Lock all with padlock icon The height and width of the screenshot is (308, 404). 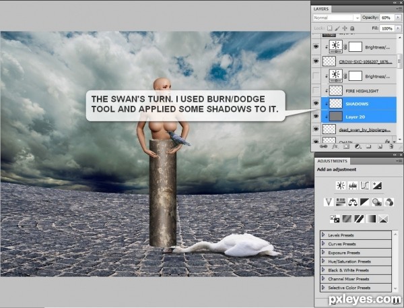pyautogui.click(x=352, y=28)
